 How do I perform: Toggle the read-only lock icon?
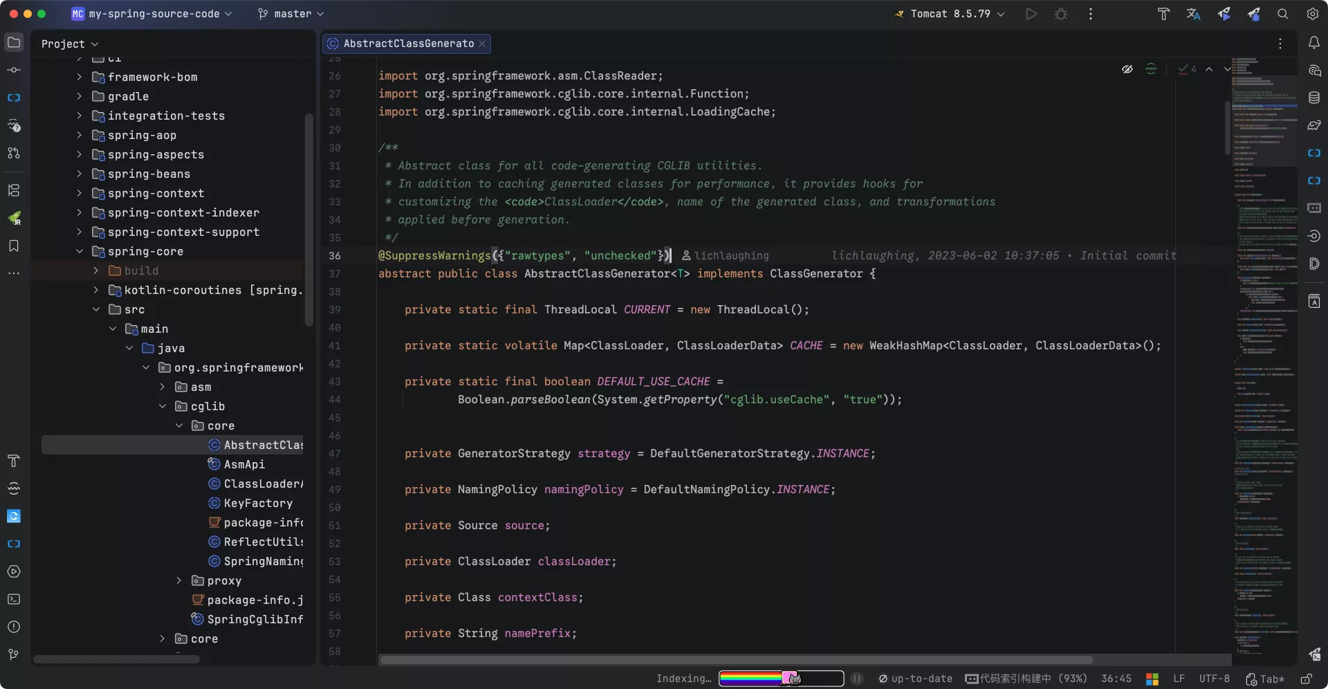coord(1306,679)
